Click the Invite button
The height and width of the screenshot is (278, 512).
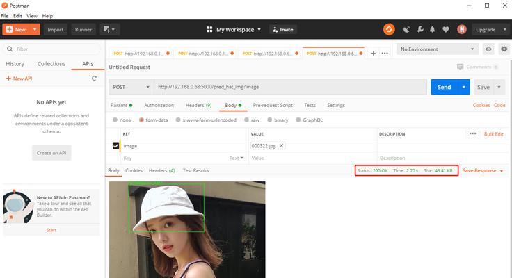click(x=283, y=30)
